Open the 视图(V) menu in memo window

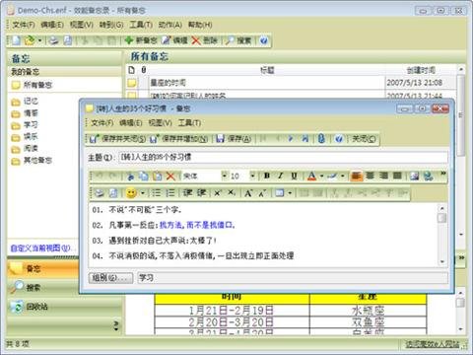point(160,123)
